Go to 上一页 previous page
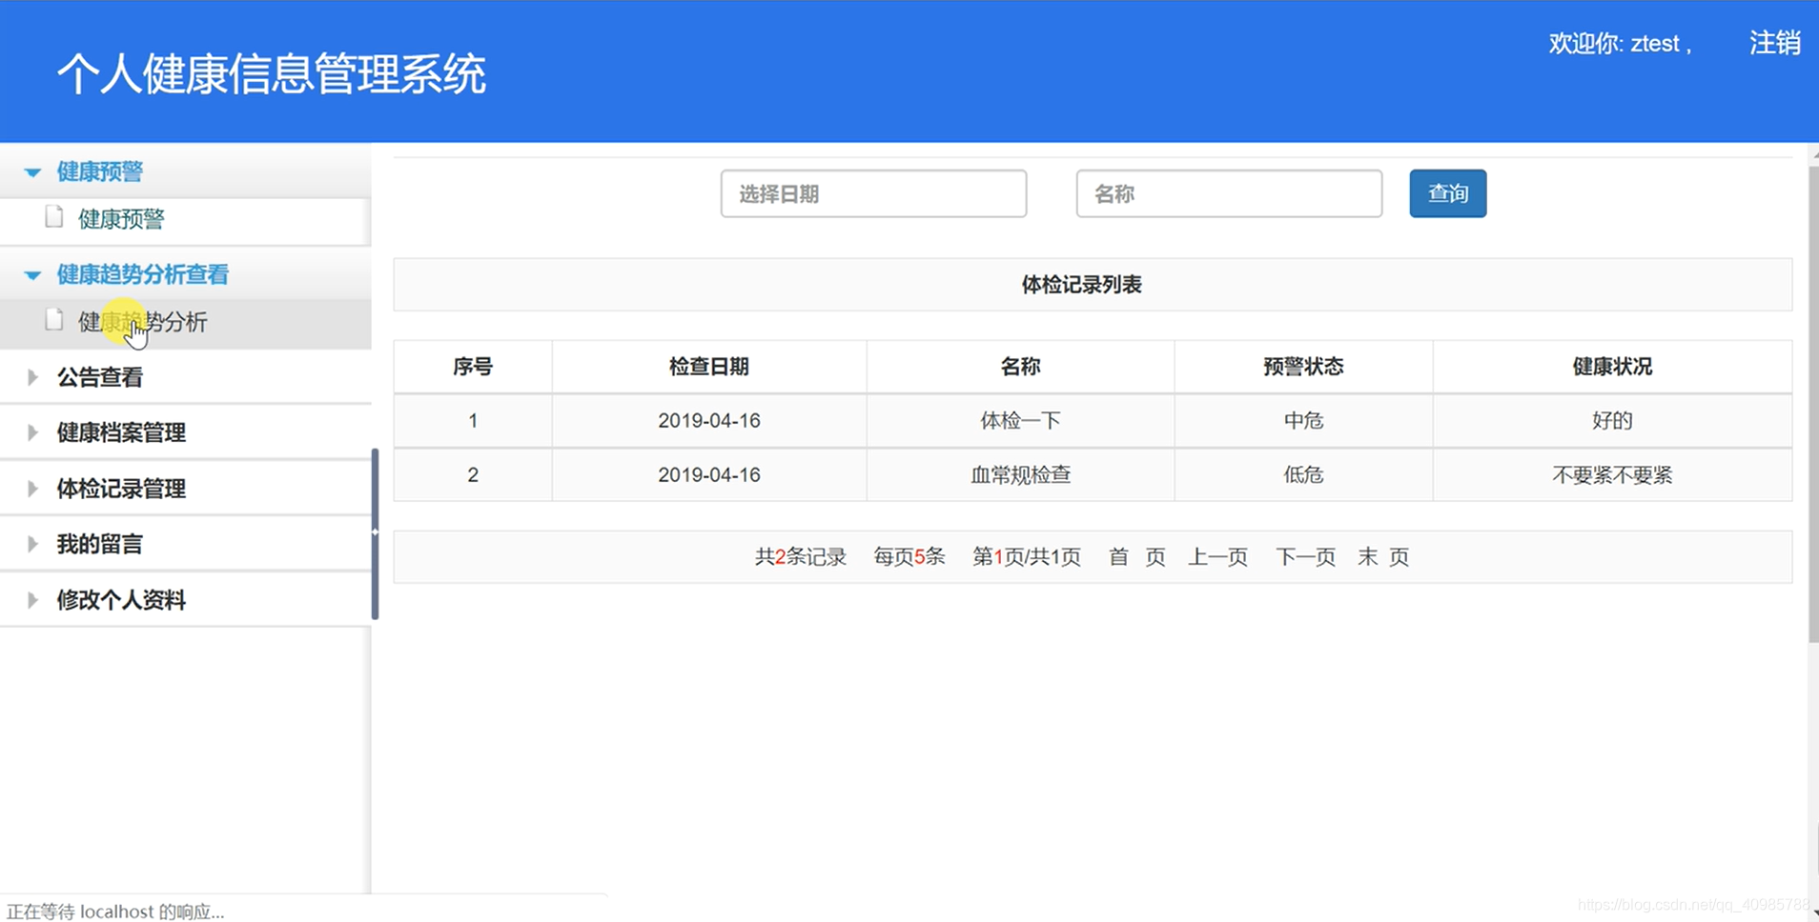 (1217, 557)
